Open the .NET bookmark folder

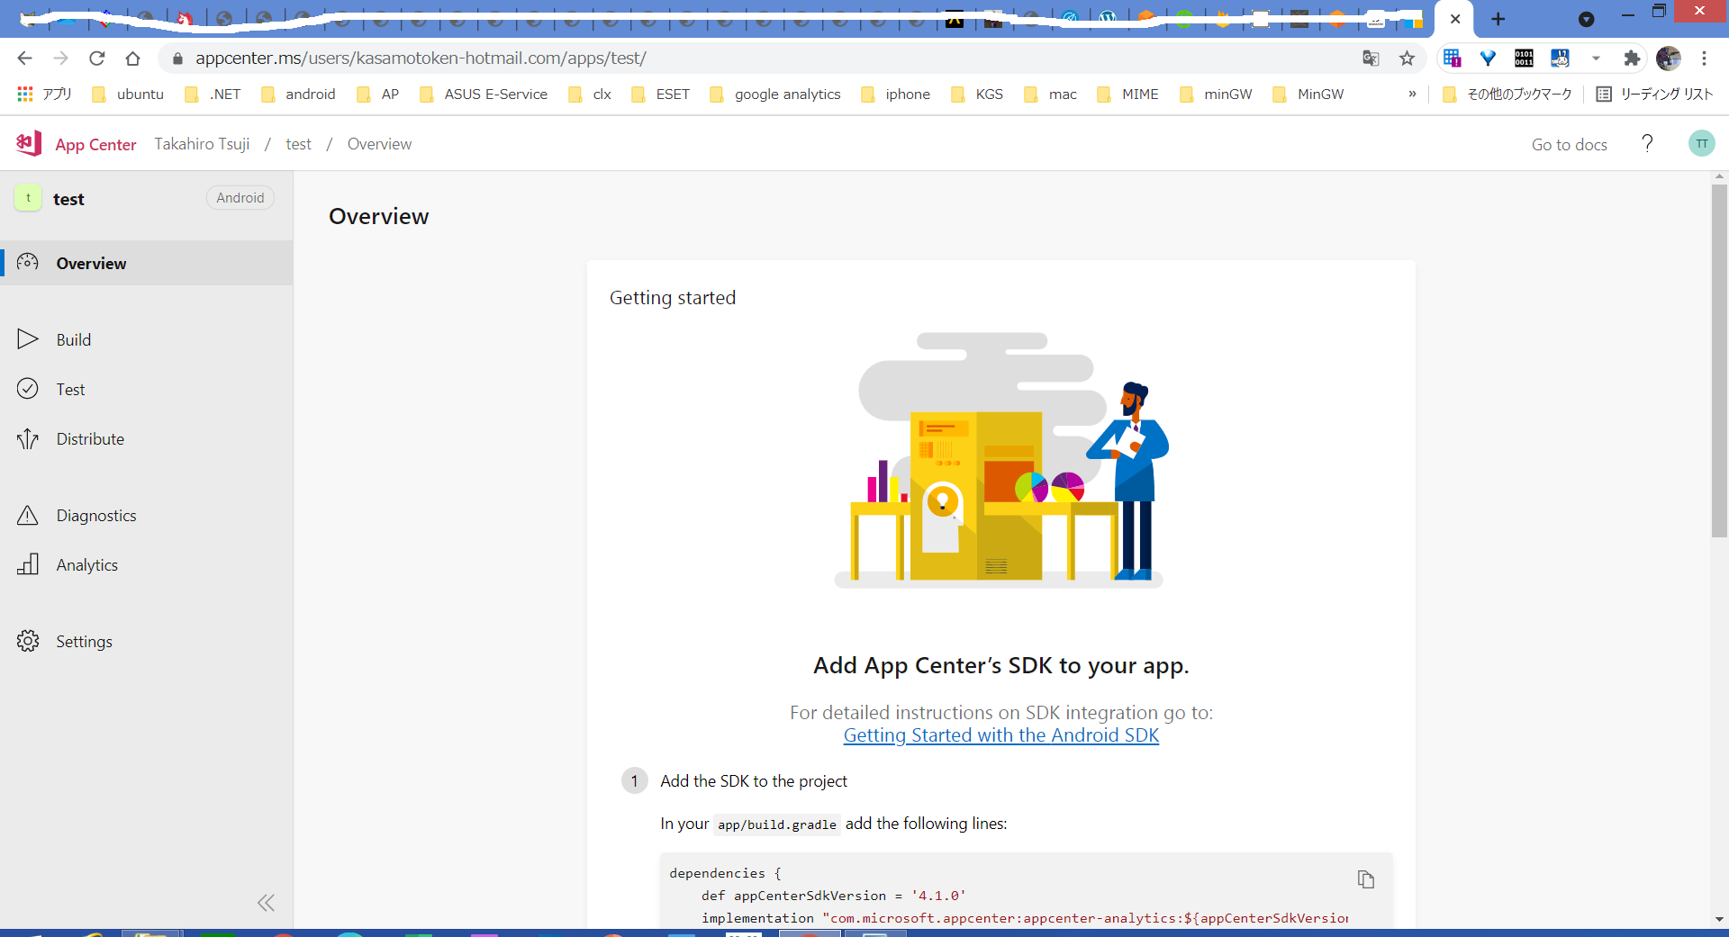(213, 94)
